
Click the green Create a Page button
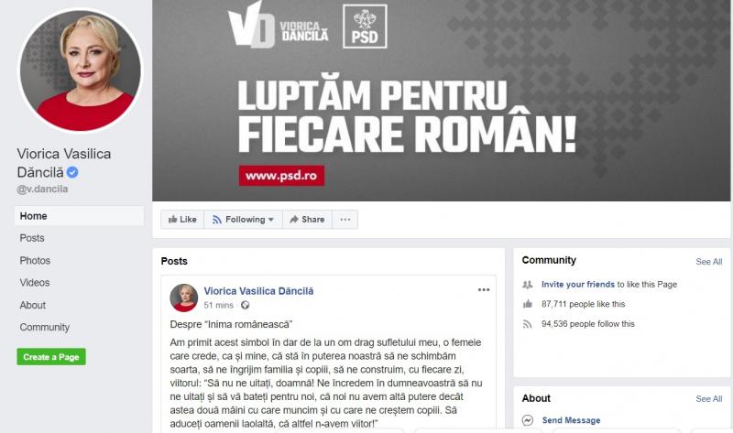point(51,357)
